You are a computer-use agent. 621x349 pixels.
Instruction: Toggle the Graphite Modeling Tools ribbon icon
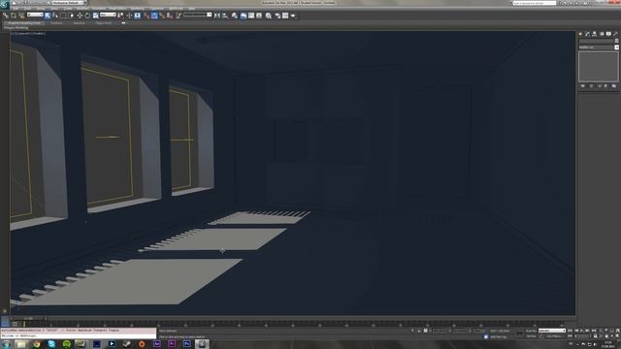click(244, 16)
